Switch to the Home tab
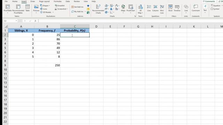This screenshot has height=125, width=223. pyautogui.click(x=15, y=1)
